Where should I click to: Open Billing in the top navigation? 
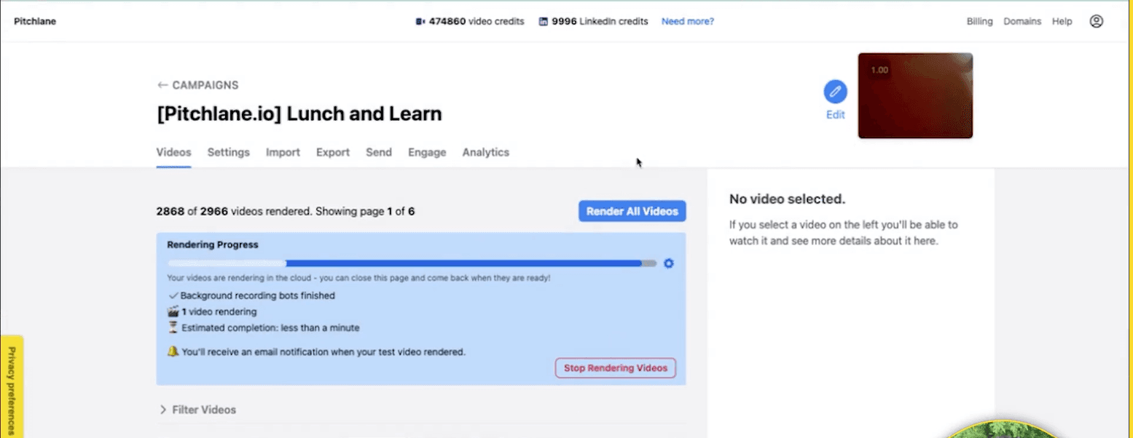979,21
